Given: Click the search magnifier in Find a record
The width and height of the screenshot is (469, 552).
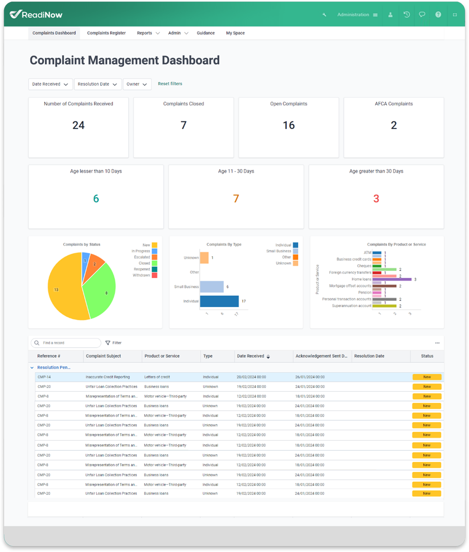Looking at the screenshot, I should tap(38, 343).
